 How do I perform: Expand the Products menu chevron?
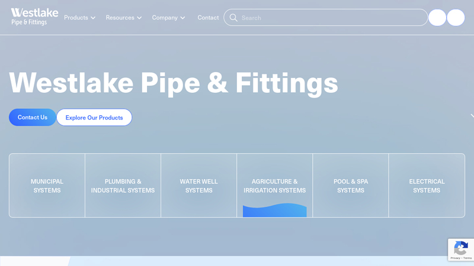point(93,18)
